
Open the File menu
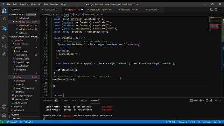pos(9,4)
